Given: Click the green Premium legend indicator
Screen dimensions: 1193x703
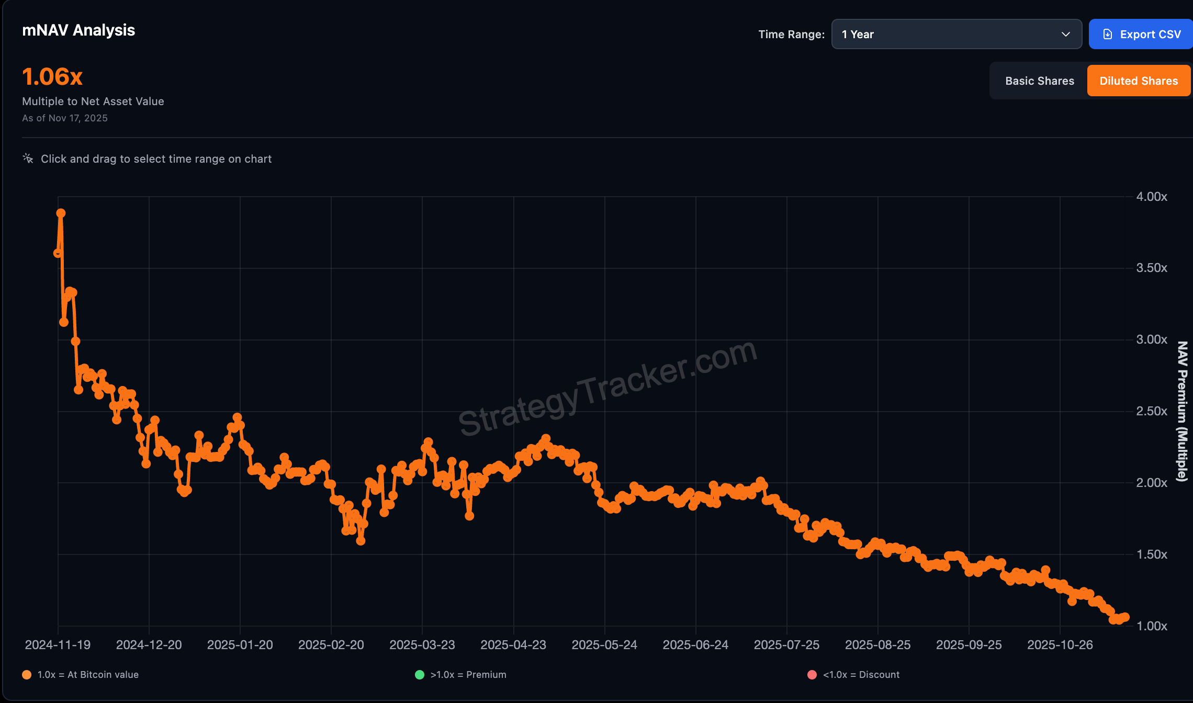Looking at the screenshot, I should pyautogui.click(x=419, y=674).
